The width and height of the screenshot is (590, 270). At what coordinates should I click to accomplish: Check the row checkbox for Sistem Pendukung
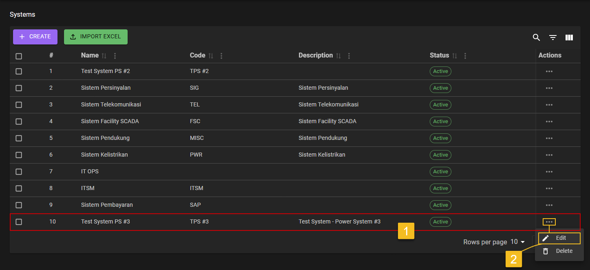(x=19, y=138)
